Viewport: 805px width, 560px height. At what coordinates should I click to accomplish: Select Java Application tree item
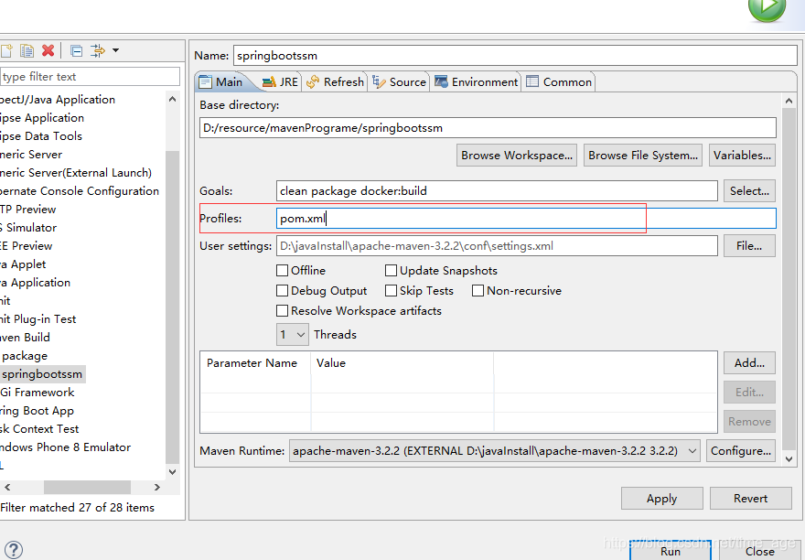point(35,283)
